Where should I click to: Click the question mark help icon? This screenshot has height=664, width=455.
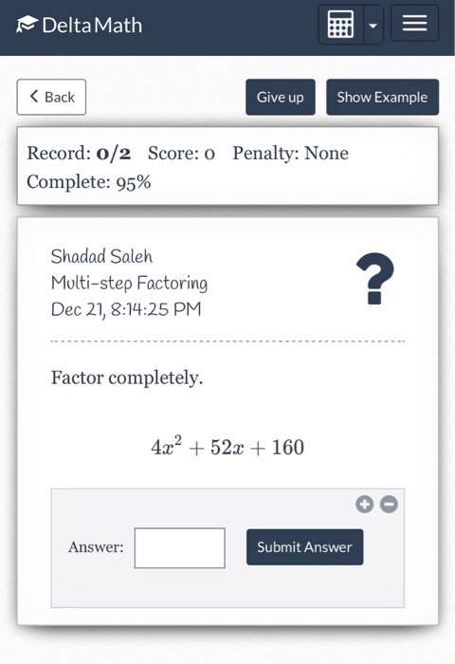tap(375, 278)
